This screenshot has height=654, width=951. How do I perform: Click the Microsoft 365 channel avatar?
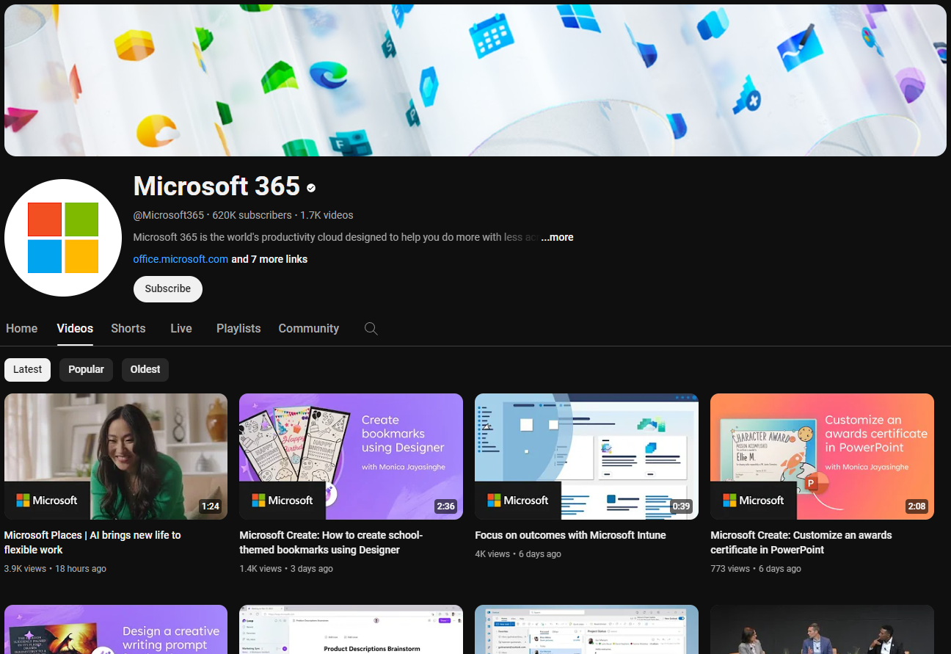click(x=63, y=237)
